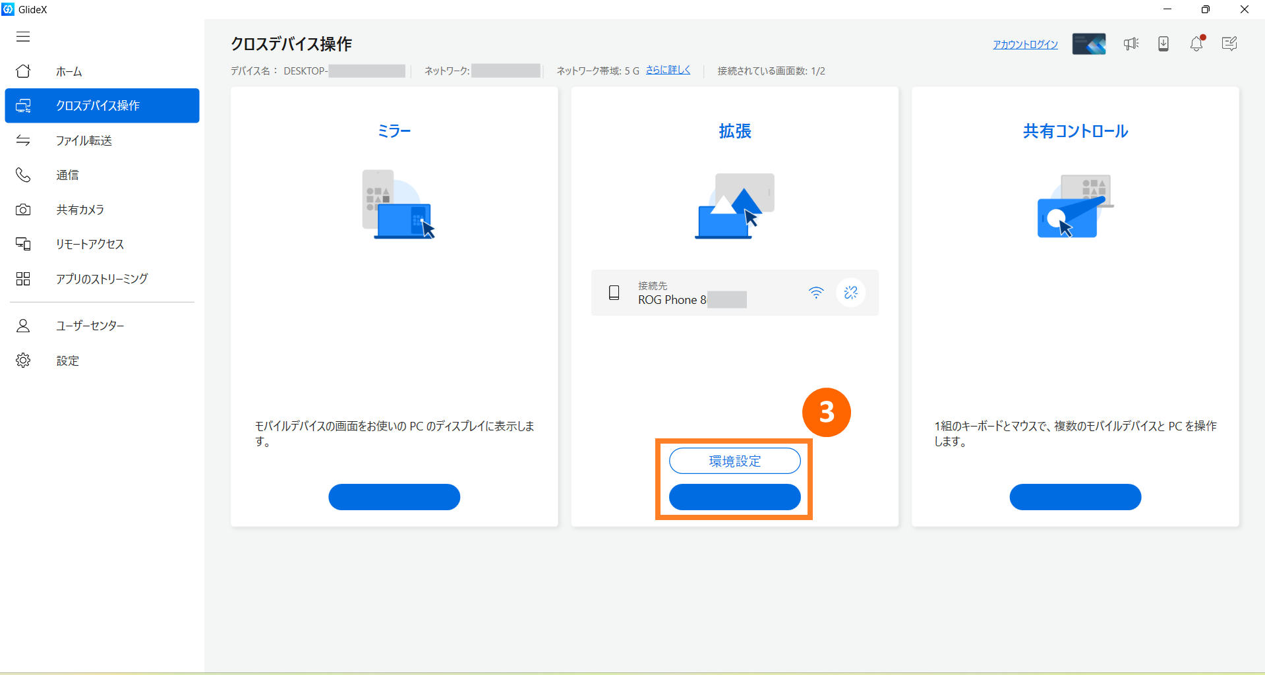Click the mobile download icon in header

click(x=1163, y=44)
